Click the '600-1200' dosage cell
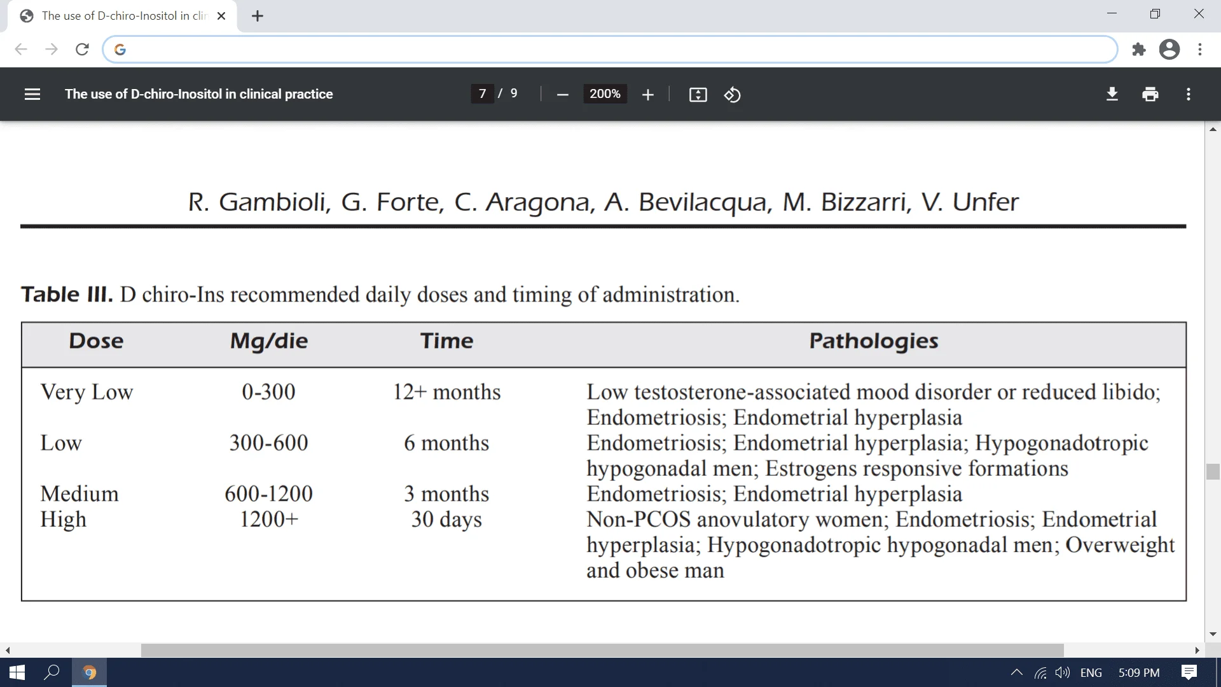Image resolution: width=1221 pixels, height=687 pixels. point(268,494)
